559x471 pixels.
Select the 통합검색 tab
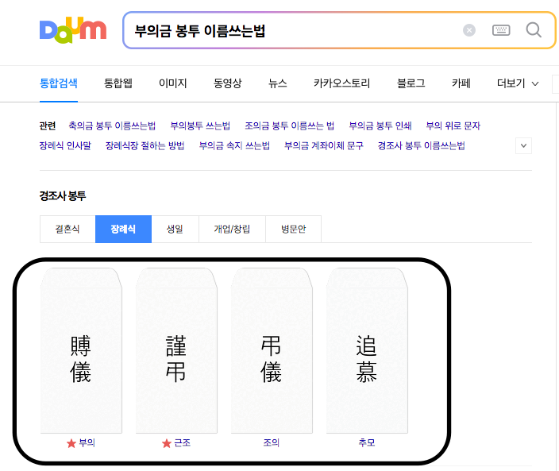tap(59, 83)
